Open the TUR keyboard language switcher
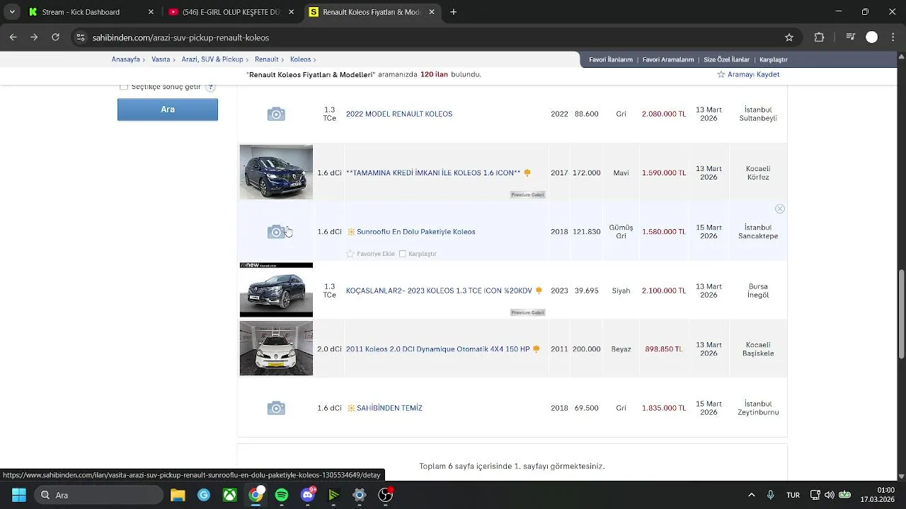The width and height of the screenshot is (906, 509). click(793, 495)
